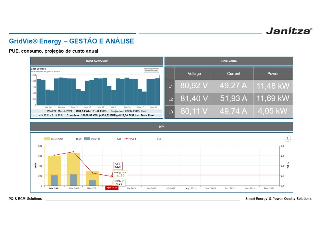This screenshot has width=321, height=227.
Task: Select the highlighted April 2021 axis marker
Action: point(112,188)
